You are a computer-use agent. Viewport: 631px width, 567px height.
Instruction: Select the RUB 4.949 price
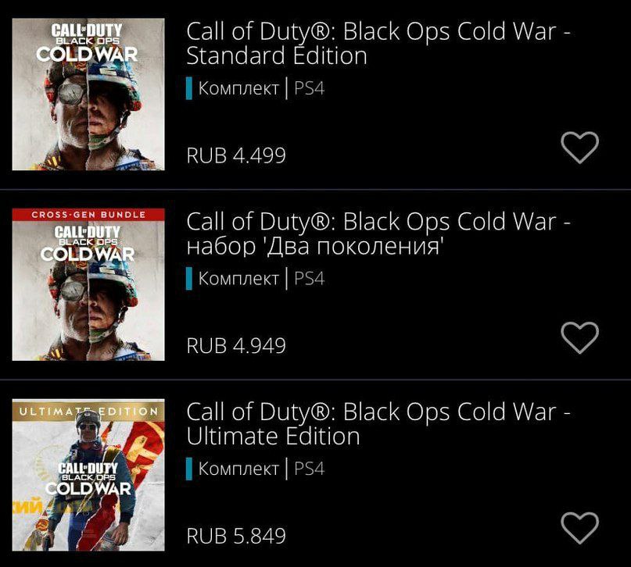(x=236, y=345)
